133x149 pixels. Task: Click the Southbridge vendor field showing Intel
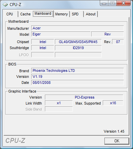43,48
